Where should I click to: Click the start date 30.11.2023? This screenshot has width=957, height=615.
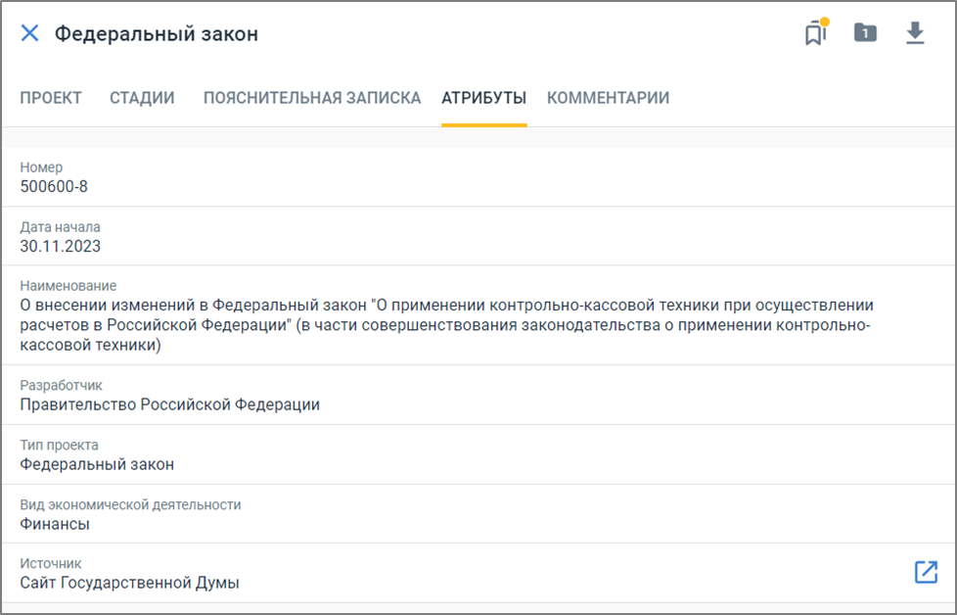[61, 246]
